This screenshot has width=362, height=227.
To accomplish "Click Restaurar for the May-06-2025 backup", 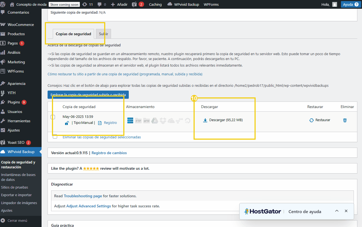I will pos(320,120).
